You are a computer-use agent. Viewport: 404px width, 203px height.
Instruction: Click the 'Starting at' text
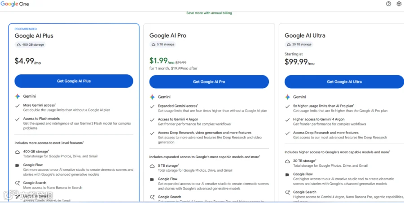pyautogui.click(x=294, y=54)
